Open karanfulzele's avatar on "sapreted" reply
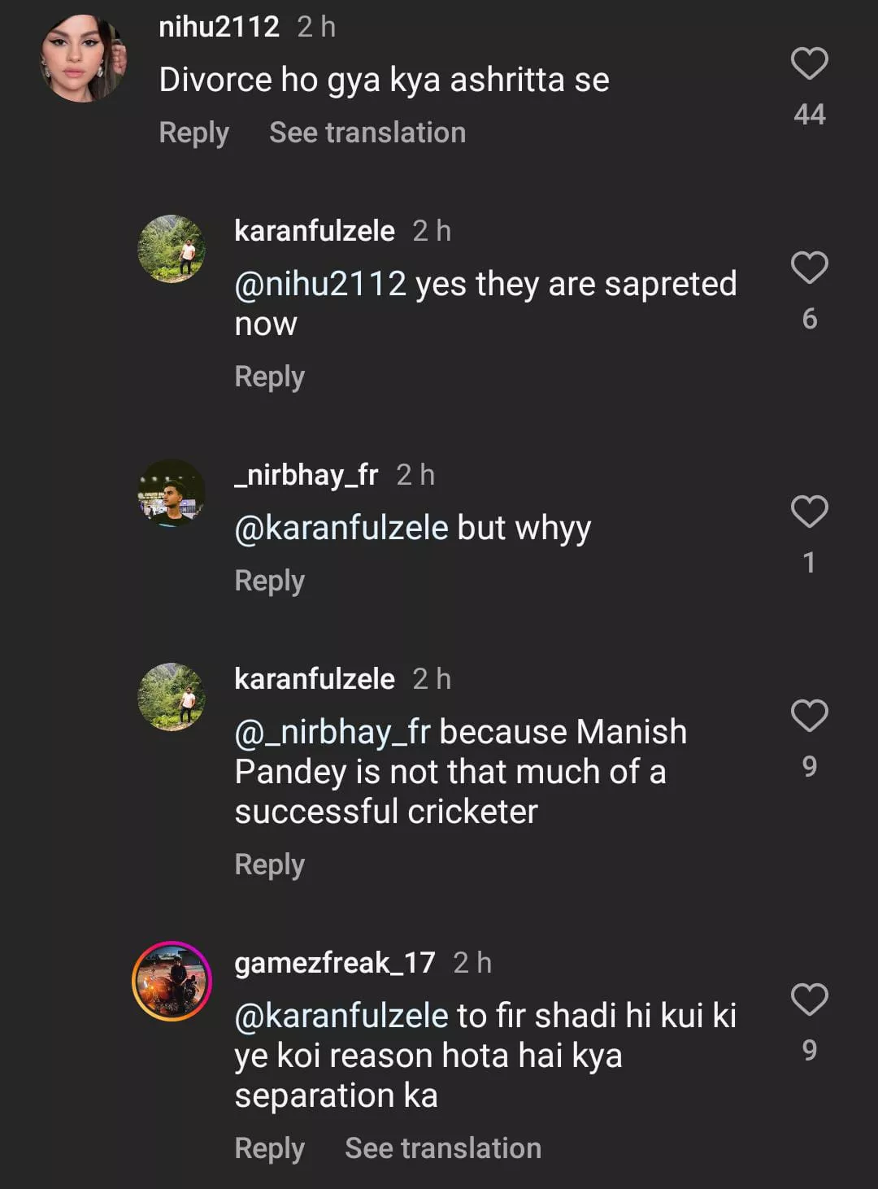This screenshot has width=878, height=1189. coord(172,249)
